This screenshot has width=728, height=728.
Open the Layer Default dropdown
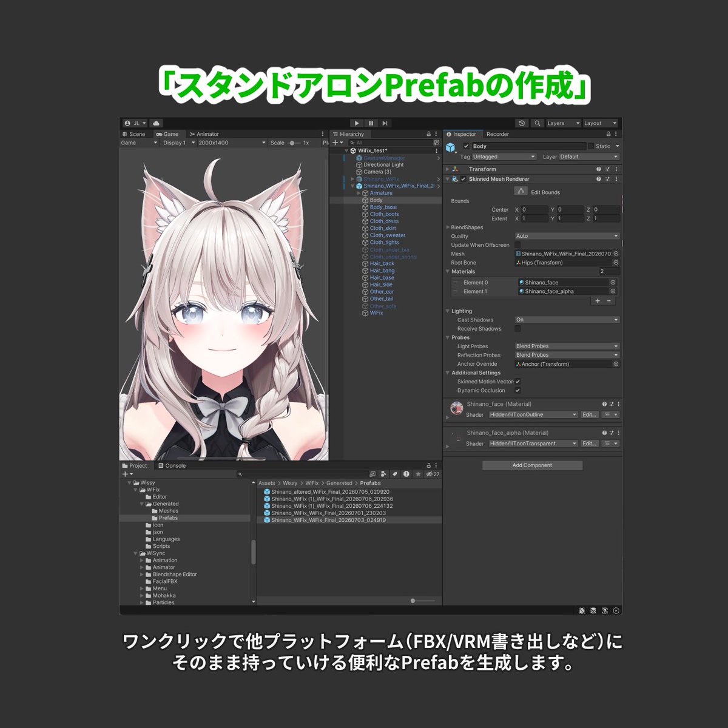point(589,157)
